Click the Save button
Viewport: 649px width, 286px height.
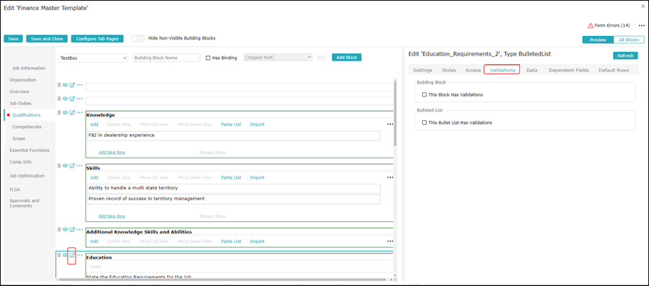click(x=13, y=38)
